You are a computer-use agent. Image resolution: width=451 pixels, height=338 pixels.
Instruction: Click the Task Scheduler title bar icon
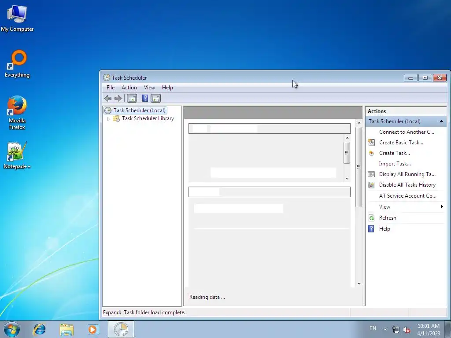pos(107,77)
